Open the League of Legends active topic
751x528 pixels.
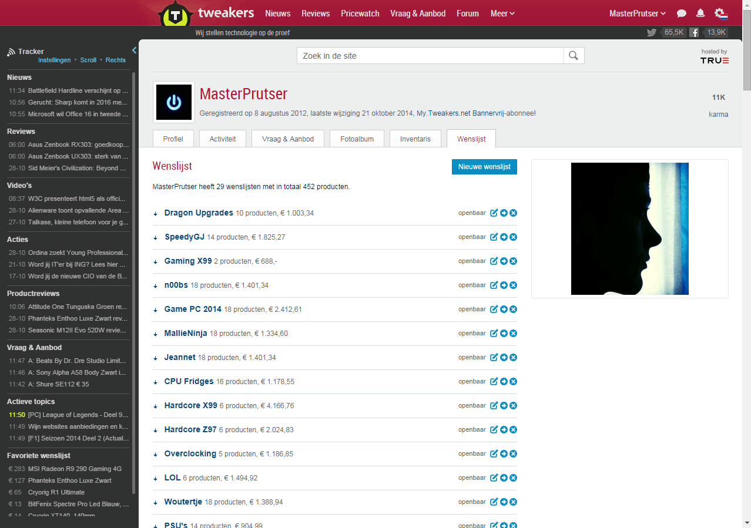pos(78,415)
